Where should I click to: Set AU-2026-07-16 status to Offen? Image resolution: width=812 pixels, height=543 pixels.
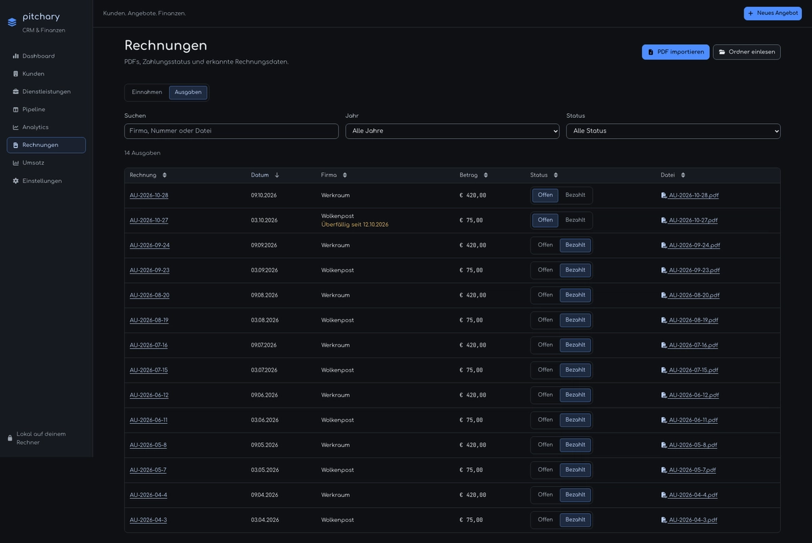(x=545, y=345)
